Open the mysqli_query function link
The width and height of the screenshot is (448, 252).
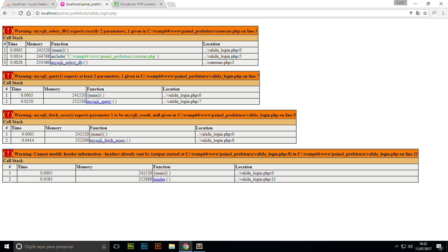pyautogui.click(x=99, y=101)
